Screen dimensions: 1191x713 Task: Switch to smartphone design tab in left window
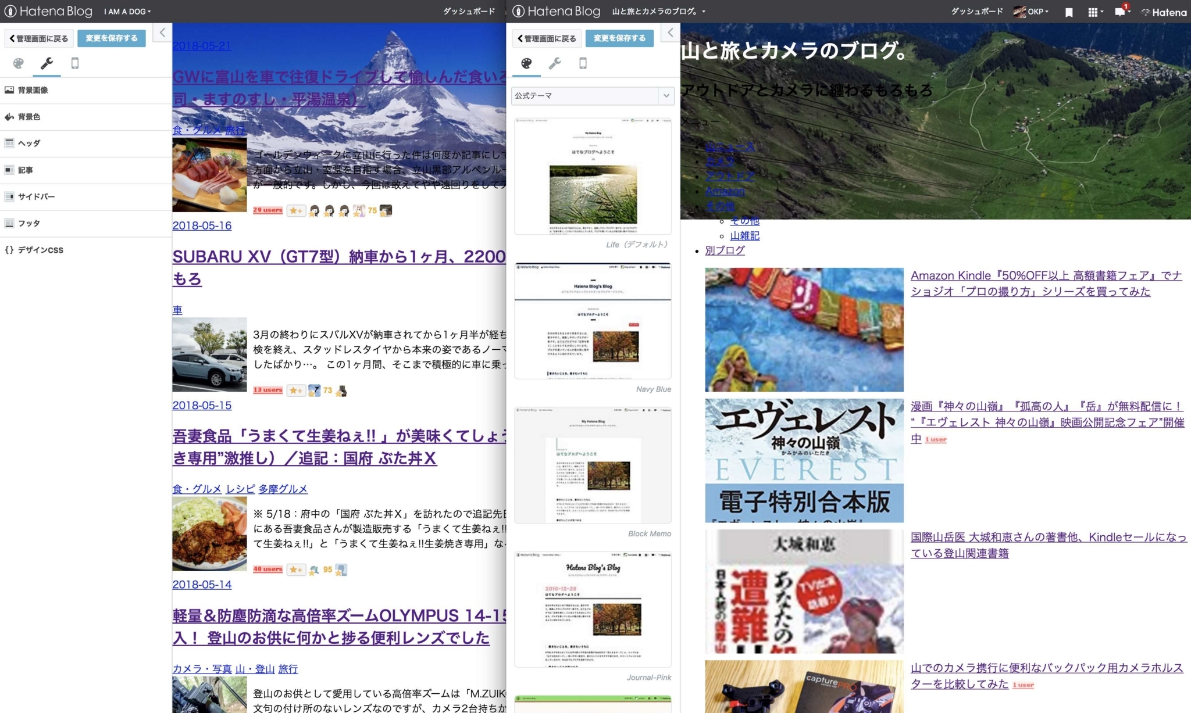point(74,63)
